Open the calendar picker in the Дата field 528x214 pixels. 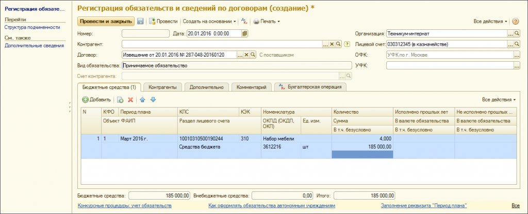(x=245, y=33)
